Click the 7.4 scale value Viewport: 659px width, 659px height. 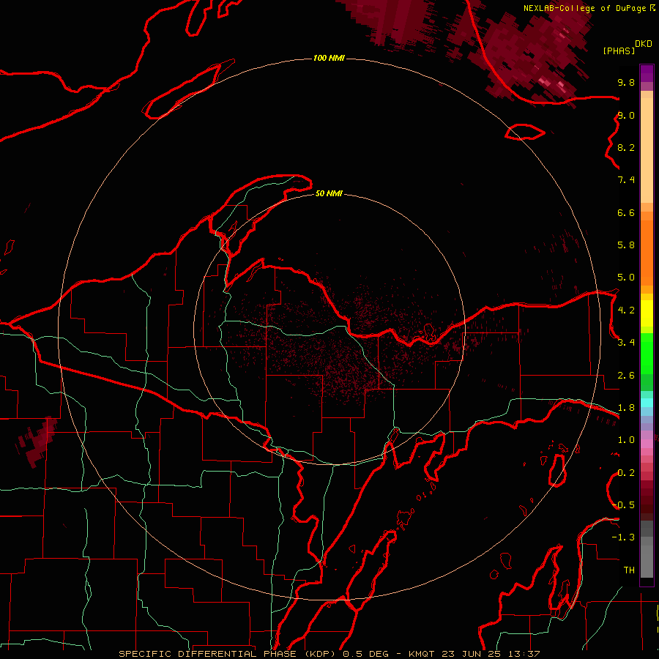(x=626, y=180)
